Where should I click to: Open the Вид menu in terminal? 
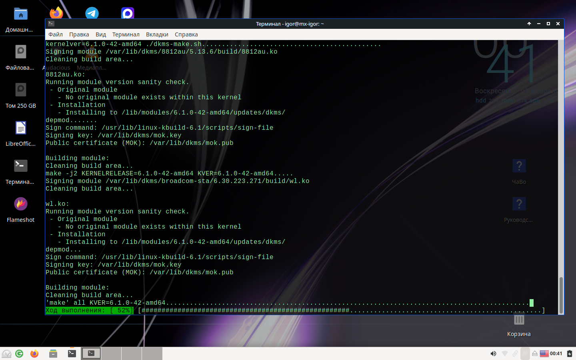[101, 34]
